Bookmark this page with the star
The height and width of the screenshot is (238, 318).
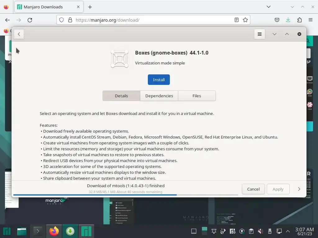pyautogui.click(x=245, y=20)
